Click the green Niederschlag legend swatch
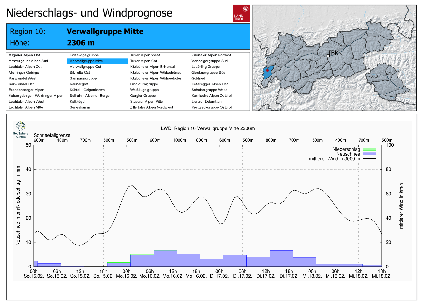The image size is (422, 304). (369, 149)
